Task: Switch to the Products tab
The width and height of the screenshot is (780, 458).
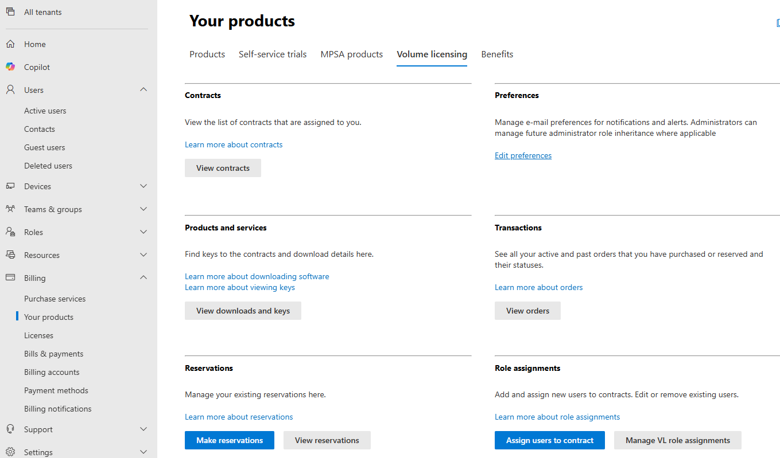Action: pos(207,54)
